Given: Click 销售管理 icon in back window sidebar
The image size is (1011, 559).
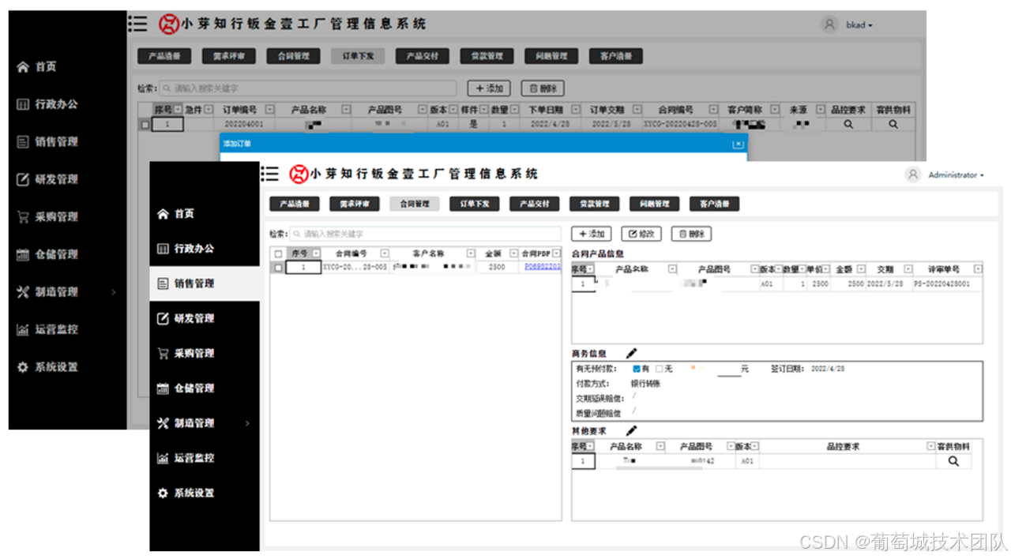Looking at the screenshot, I should [x=23, y=142].
